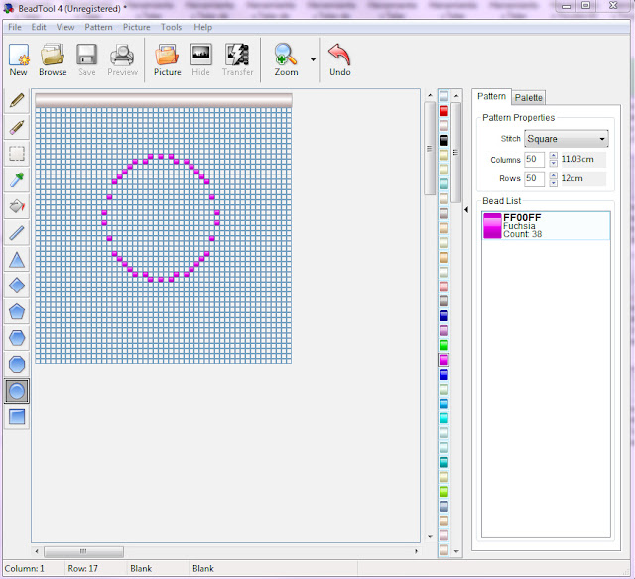Create a New pattern
Screen dimensions: 635x579
19,60
